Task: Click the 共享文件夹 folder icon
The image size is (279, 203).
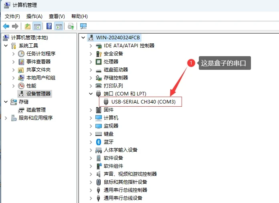Action: (x=21, y=70)
